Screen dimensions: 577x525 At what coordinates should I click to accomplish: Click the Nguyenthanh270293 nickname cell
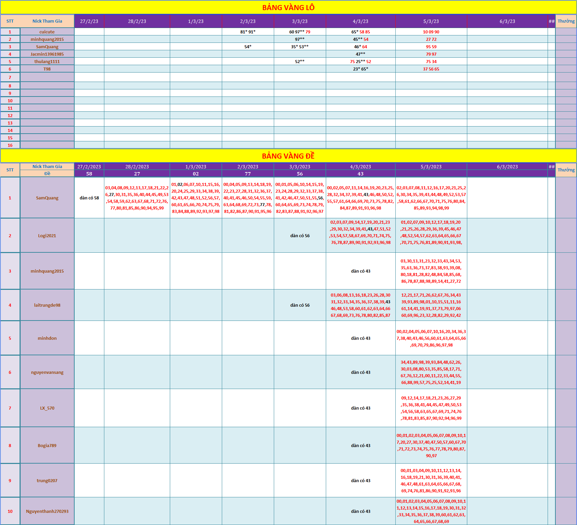point(47,511)
